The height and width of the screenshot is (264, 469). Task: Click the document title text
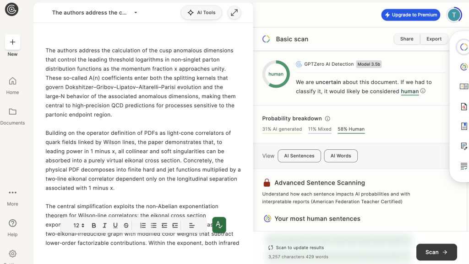coord(89,12)
